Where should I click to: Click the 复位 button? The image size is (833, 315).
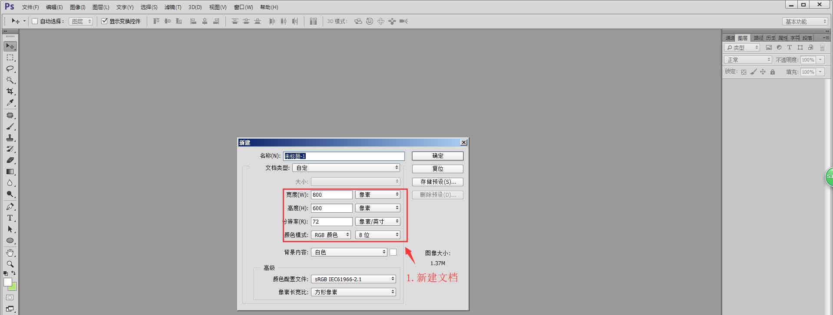437,169
